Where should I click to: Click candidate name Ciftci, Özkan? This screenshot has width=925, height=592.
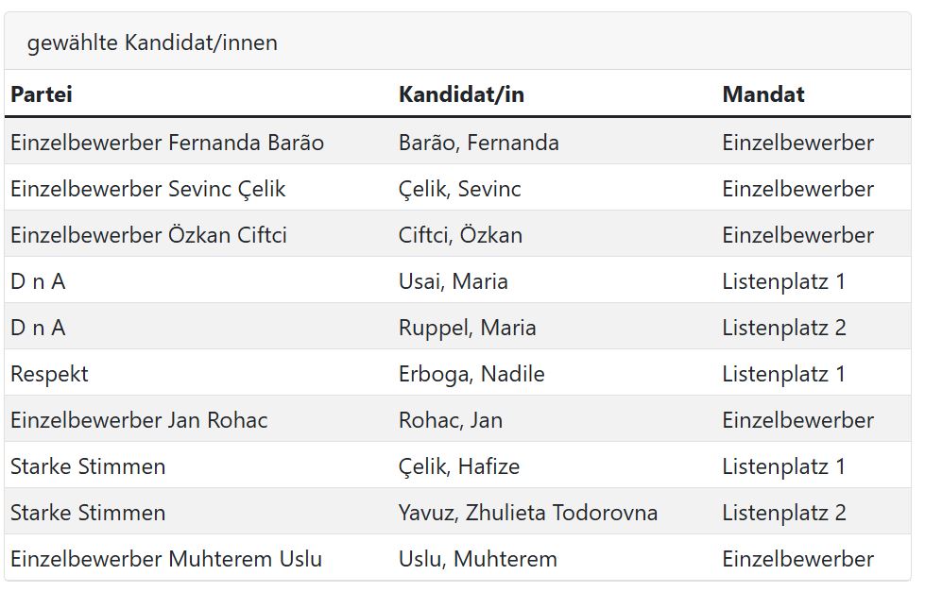(x=460, y=235)
